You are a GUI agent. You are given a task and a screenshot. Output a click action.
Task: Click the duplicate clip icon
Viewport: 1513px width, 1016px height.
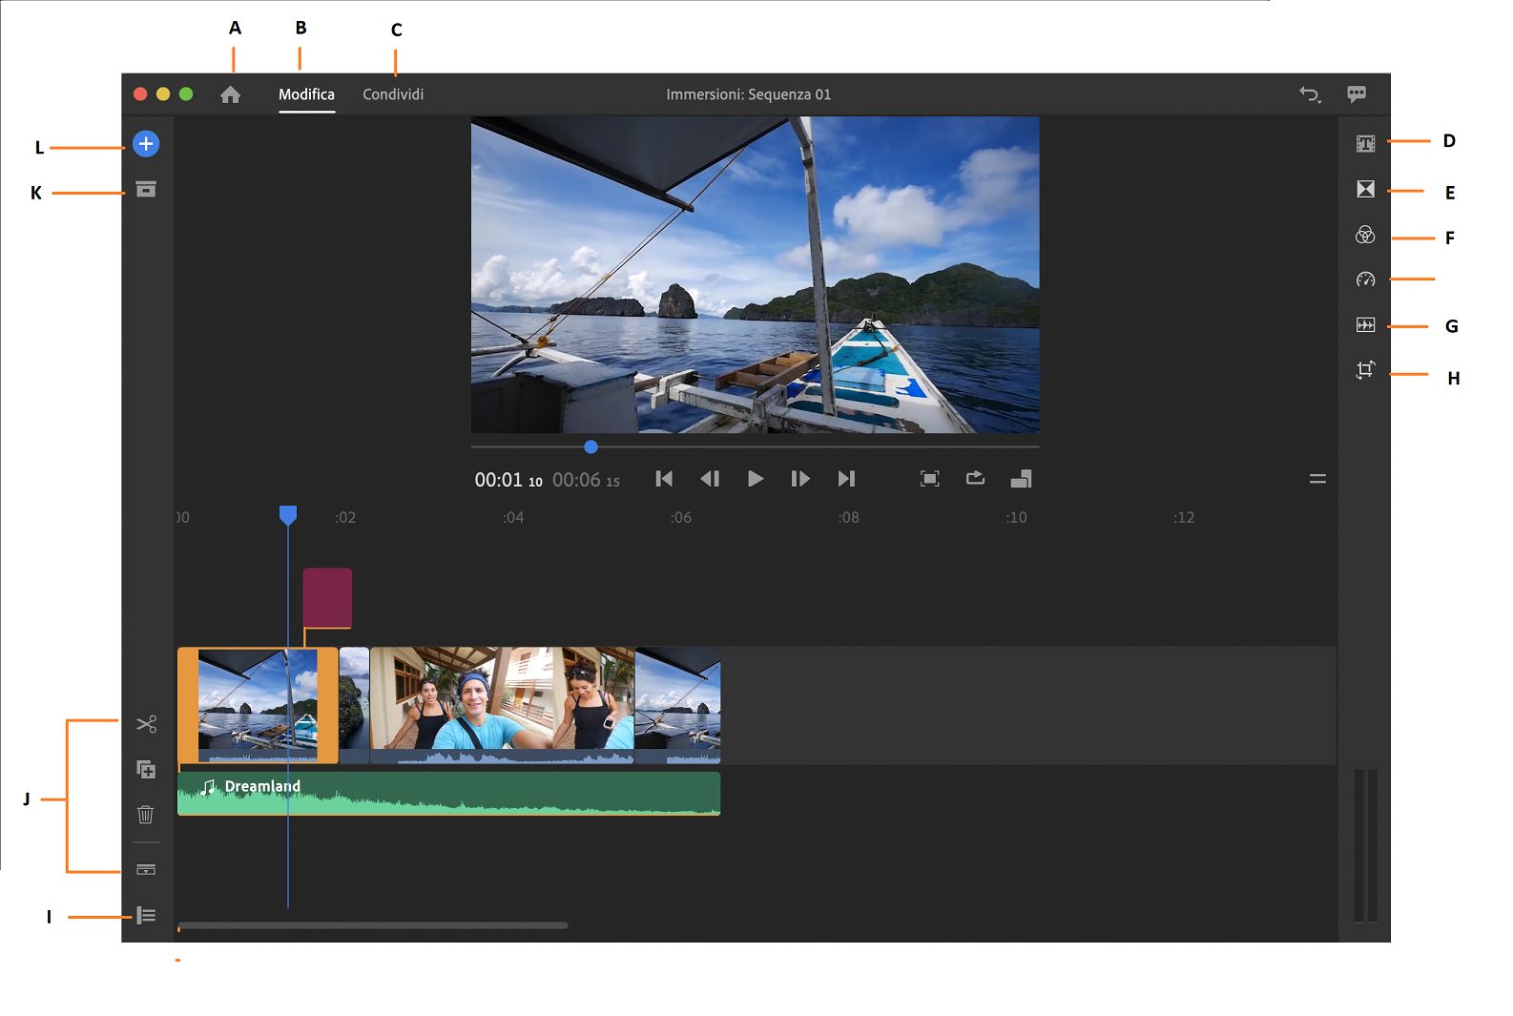tap(146, 769)
